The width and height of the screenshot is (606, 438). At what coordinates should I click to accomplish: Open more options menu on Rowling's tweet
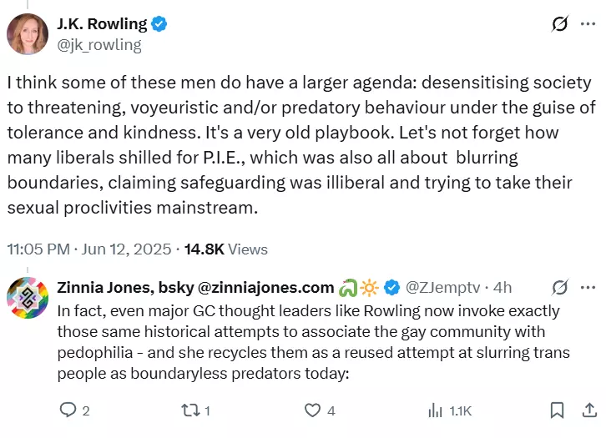coord(588,24)
